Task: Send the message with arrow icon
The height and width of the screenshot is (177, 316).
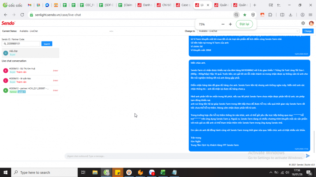Action: 308,156
